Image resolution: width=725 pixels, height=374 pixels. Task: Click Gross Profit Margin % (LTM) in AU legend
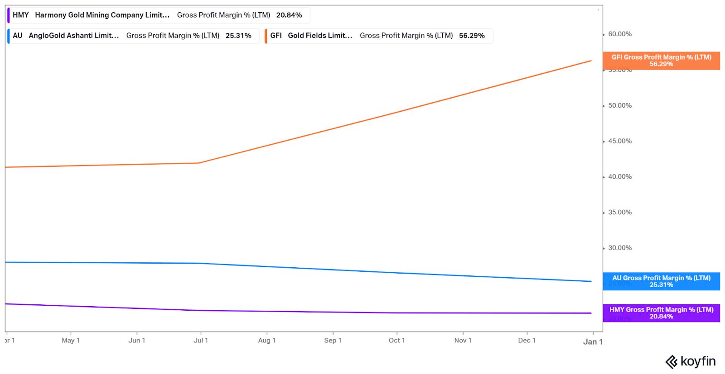(x=173, y=36)
